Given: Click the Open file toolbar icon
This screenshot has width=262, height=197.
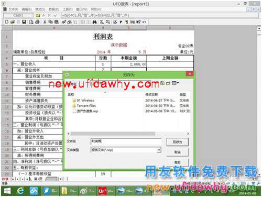Looking at the screenshot, I should pyautogui.click(x=13, y=22).
